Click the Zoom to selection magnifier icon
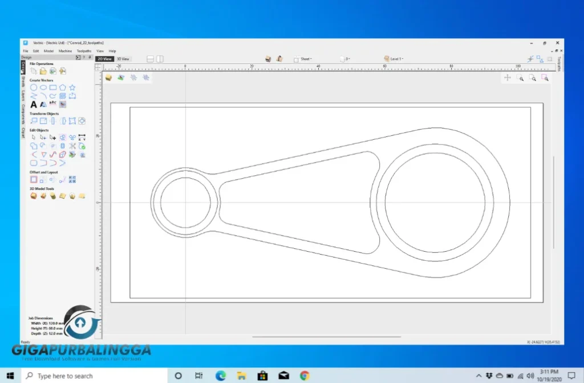Screen dimensions: 584x383 [545, 78]
